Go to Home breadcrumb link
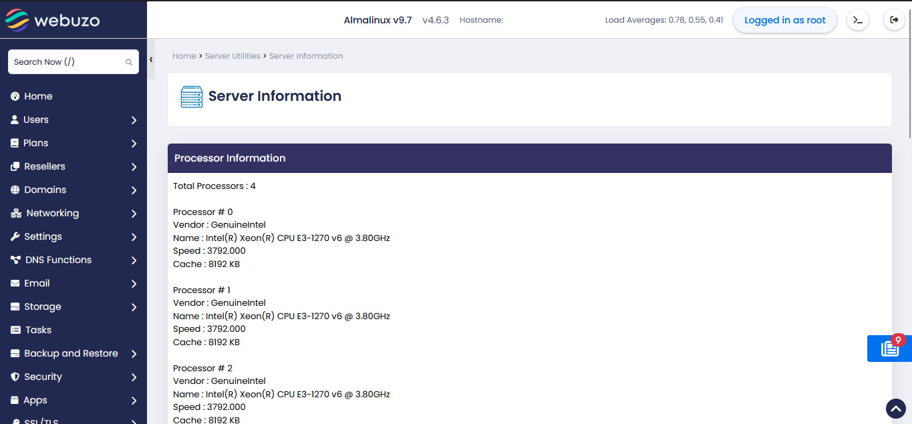Viewport: 912px width, 424px height. coord(184,56)
